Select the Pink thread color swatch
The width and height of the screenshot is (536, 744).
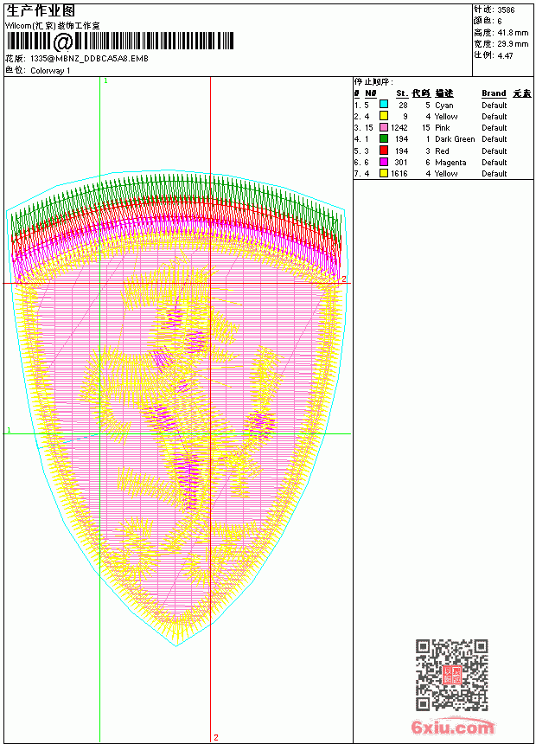384,127
